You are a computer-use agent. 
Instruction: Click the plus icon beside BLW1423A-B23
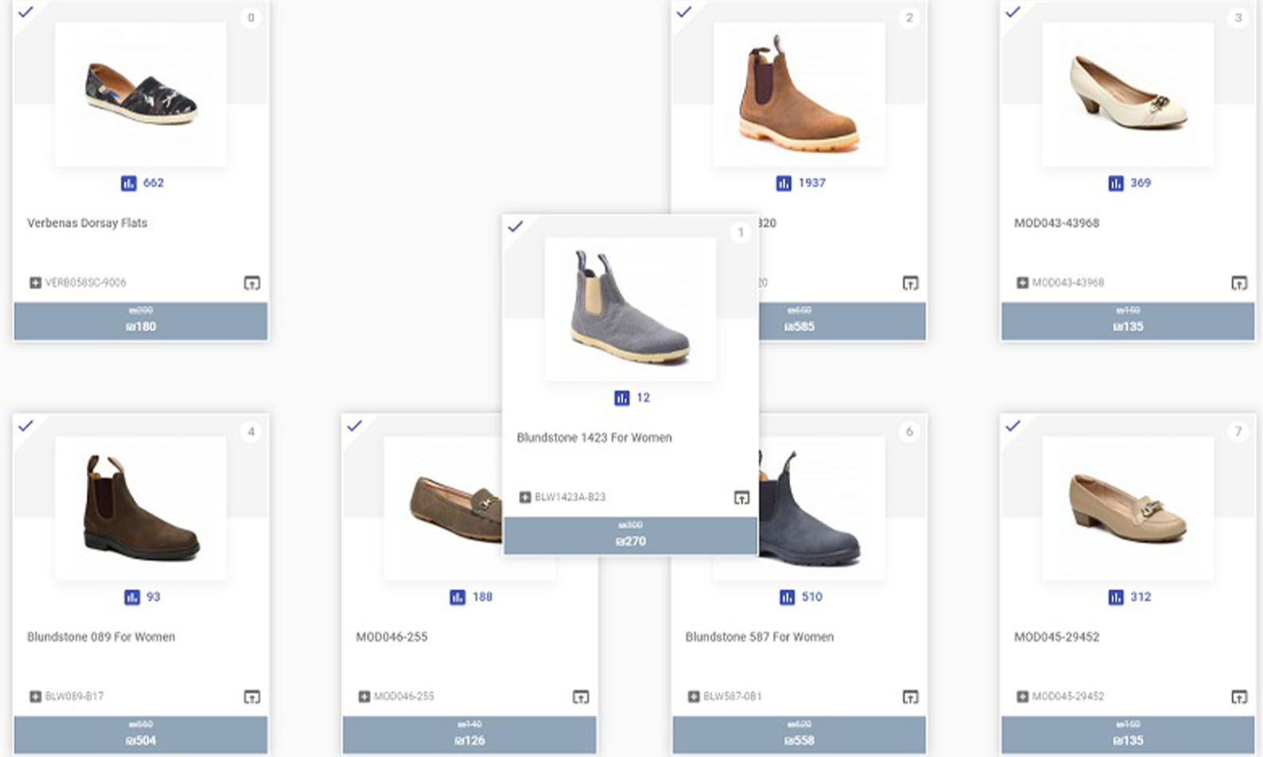524,498
